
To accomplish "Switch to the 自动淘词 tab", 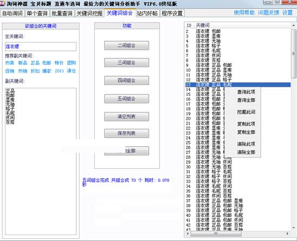I will tap(12, 14).
